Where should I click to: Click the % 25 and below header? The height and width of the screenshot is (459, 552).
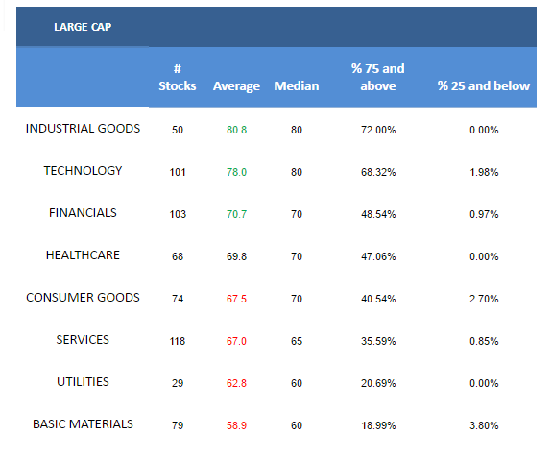click(483, 86)
